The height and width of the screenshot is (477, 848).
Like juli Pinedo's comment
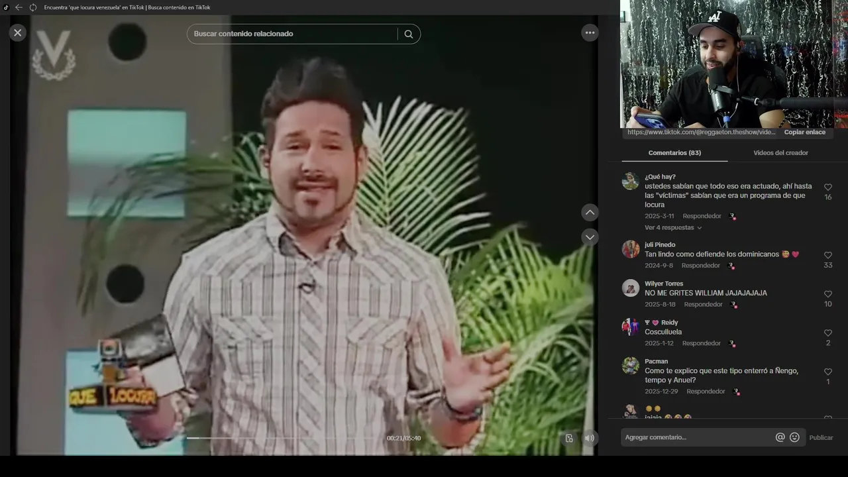click(x=827, y=255)
